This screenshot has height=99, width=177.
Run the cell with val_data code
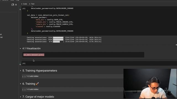pos(24,9)
